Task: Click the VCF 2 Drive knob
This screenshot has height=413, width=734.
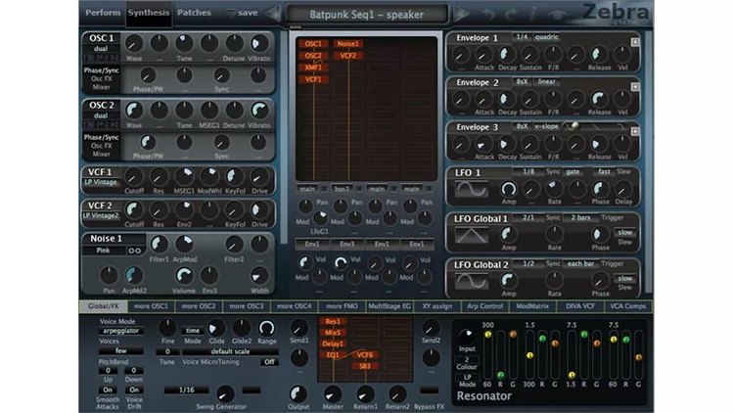Action: click(x=259, y=210)
